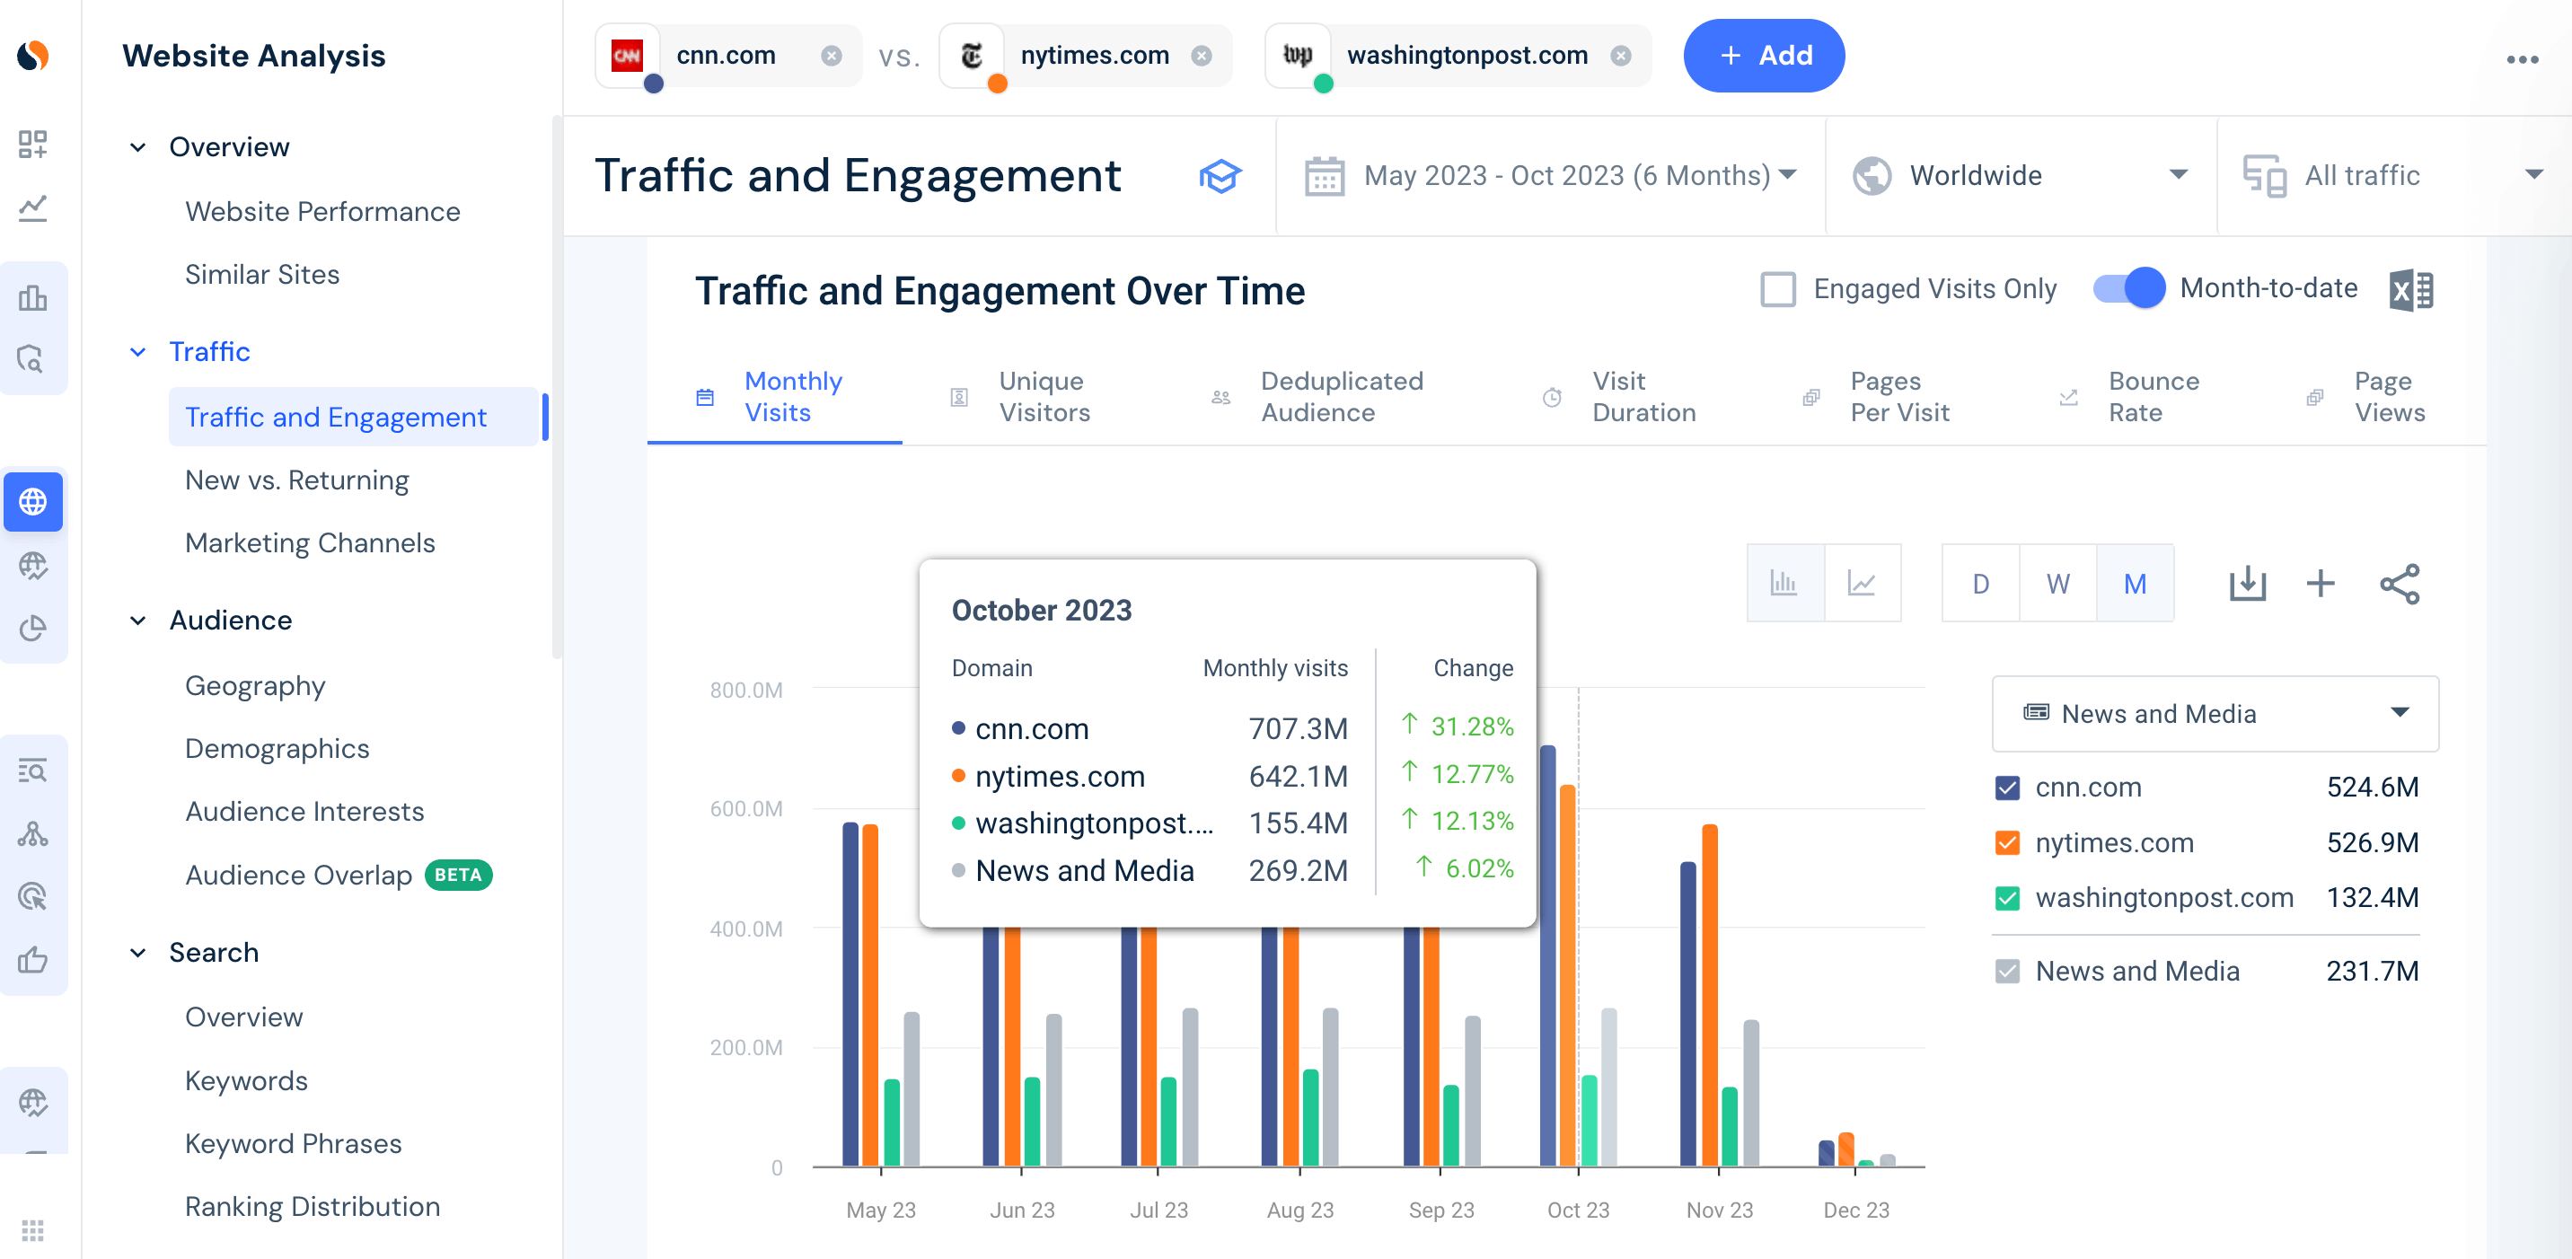
Task: Remove washingtonpost.com from comparison
Action: 1620,56
